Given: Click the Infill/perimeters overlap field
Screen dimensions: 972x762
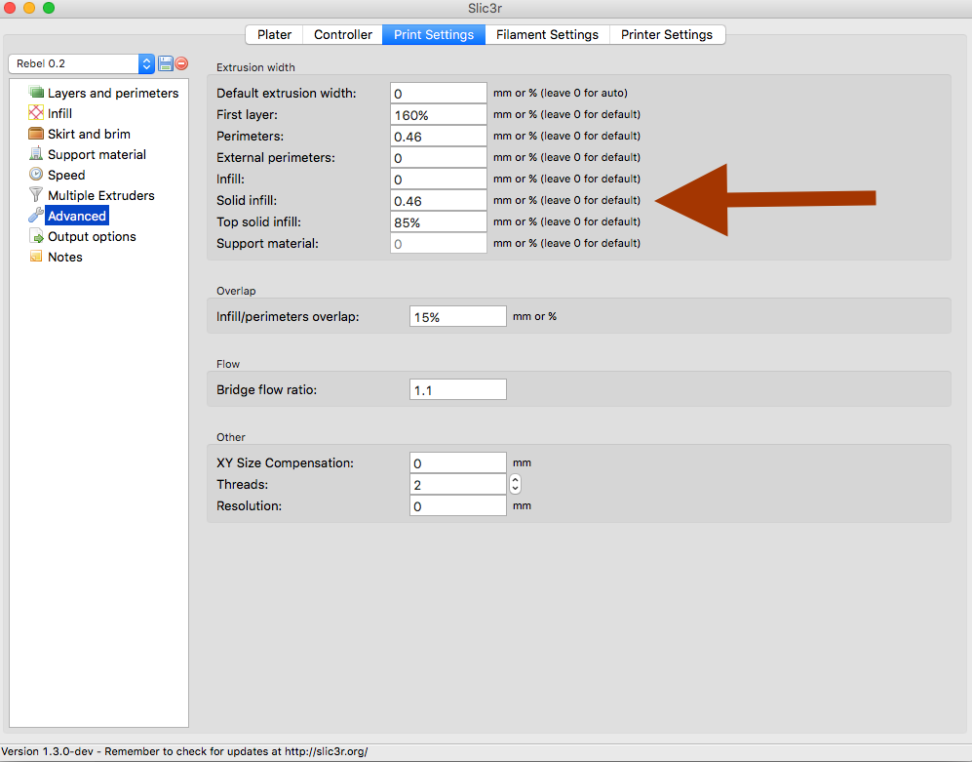Looking at the screenshot, I should coord(457,317).
